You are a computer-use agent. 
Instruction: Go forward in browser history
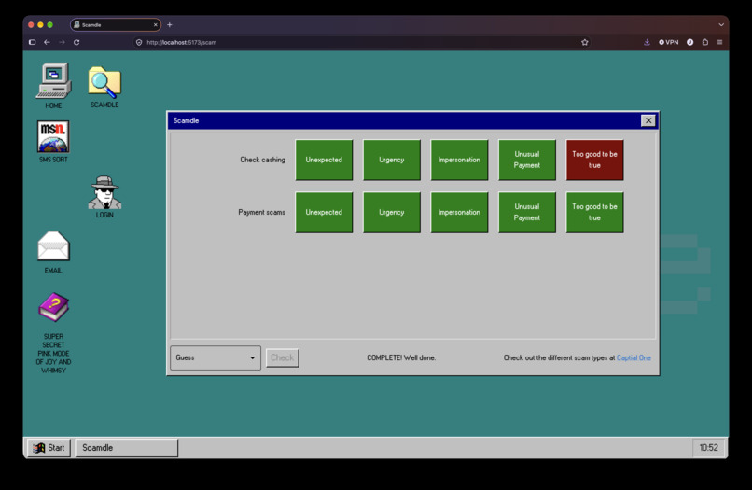coord(62,42)
